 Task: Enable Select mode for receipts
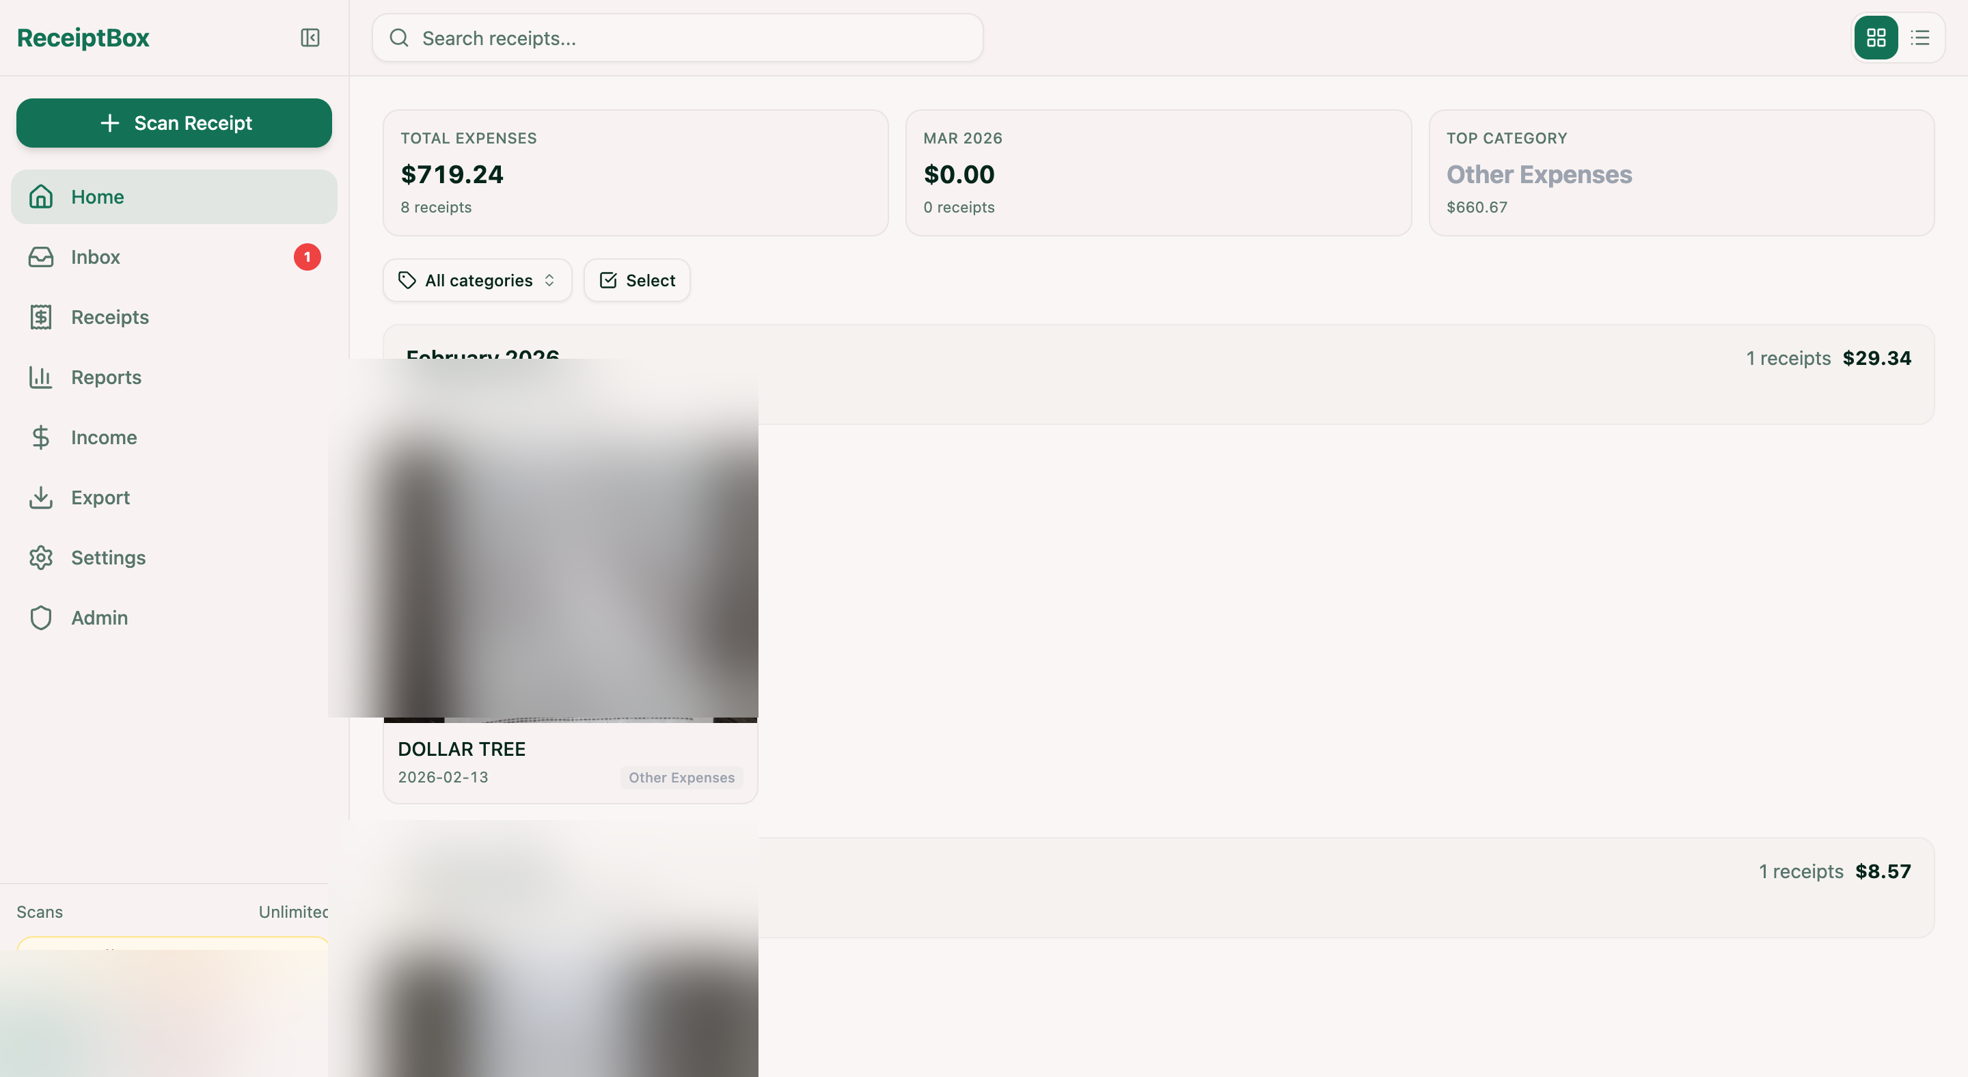click(x=636, y=280)
